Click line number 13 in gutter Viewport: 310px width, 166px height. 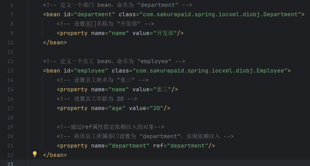coord(10,71)
